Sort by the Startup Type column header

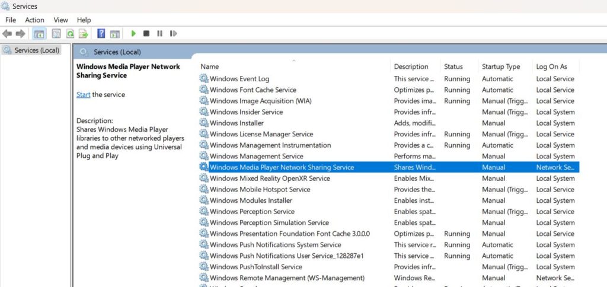click(x=501, y=66)
